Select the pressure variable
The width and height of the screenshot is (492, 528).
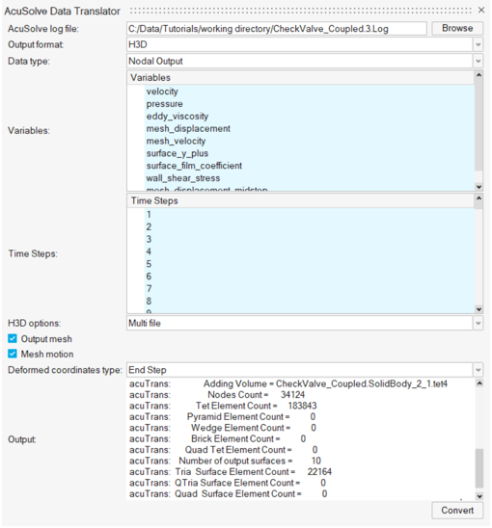click(165, 104)
